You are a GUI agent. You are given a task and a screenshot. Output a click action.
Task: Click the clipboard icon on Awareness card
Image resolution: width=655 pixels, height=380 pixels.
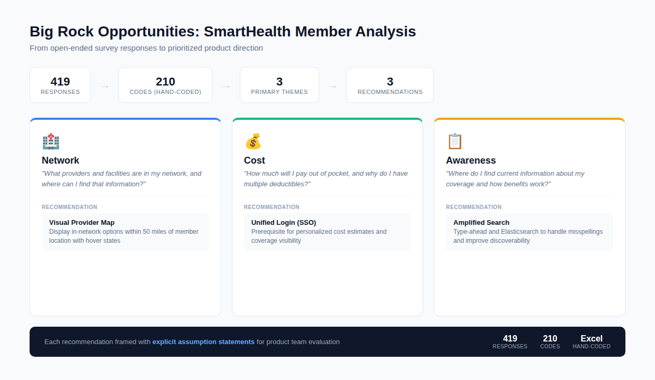pos(455,141)
